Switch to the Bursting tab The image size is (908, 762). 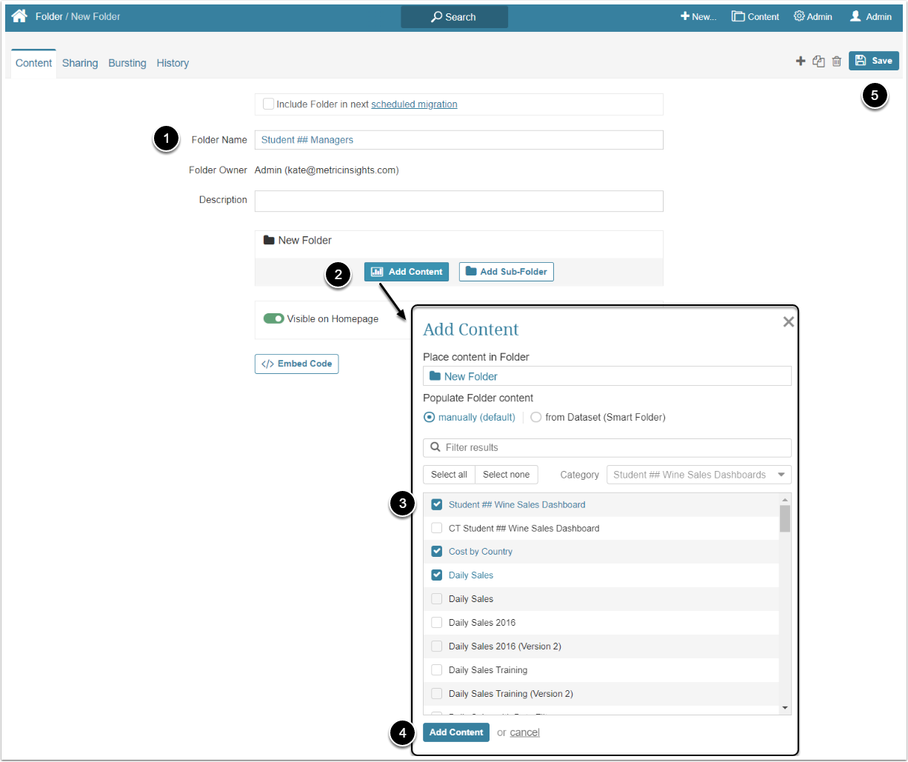[127, 63]
